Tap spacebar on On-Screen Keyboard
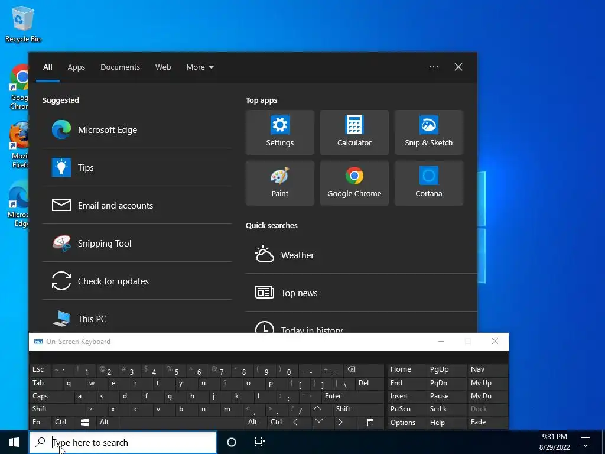The image size is (605, 454). (x=182, y=423)
